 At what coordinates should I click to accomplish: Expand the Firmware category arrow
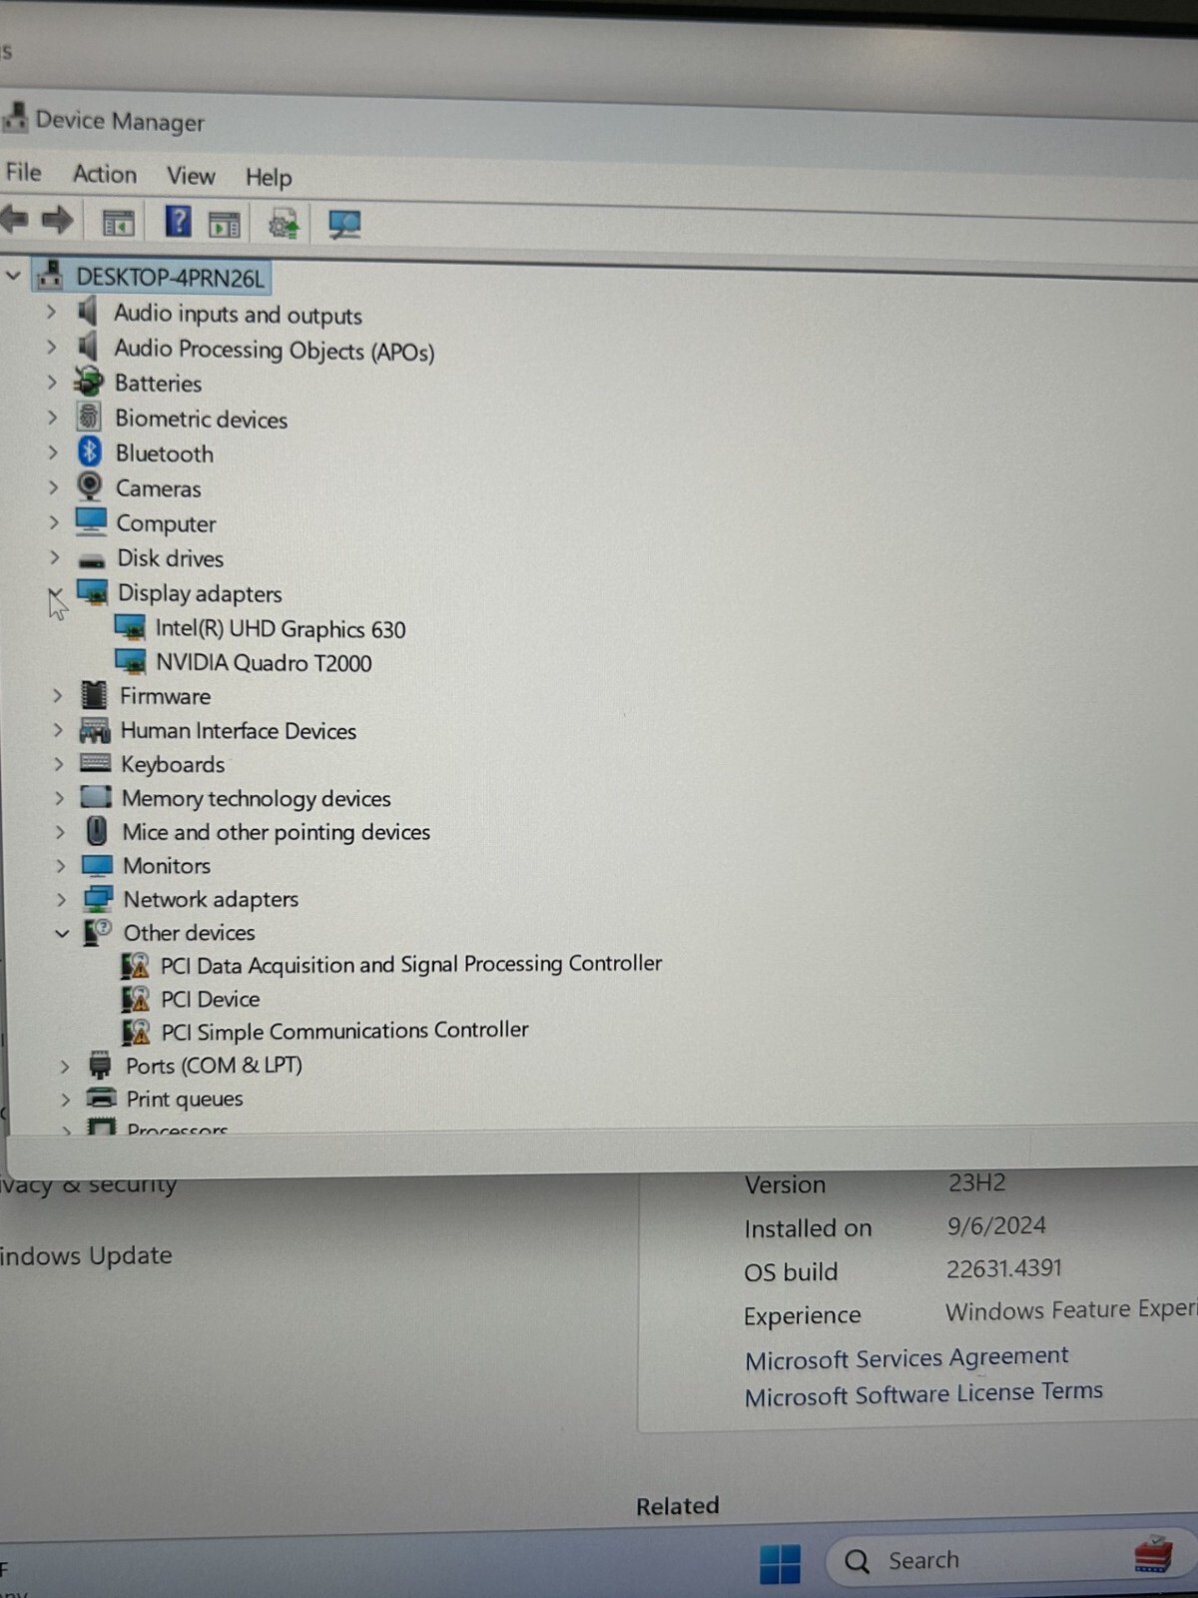pyautogui.click(x=58, y=695)
